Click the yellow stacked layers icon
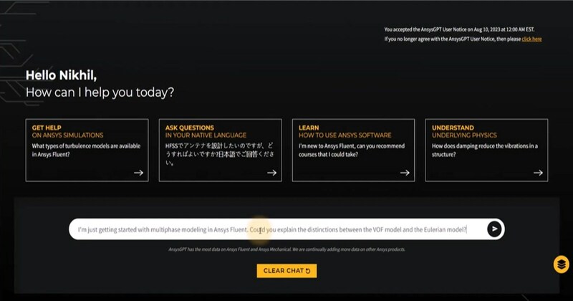 click(561, 264)
